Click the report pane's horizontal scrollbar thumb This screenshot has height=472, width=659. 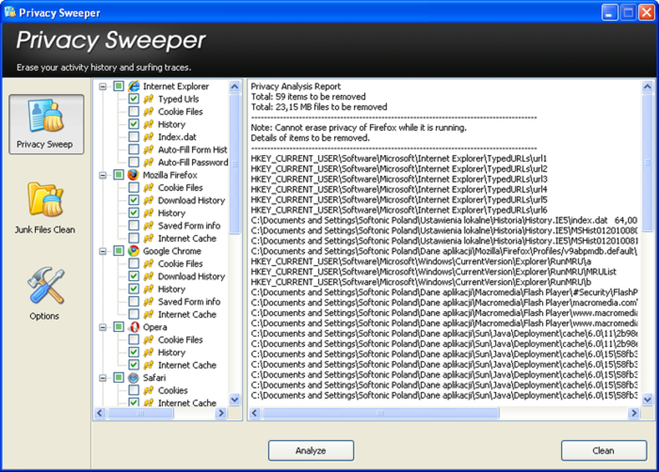(x=381, y=413)
